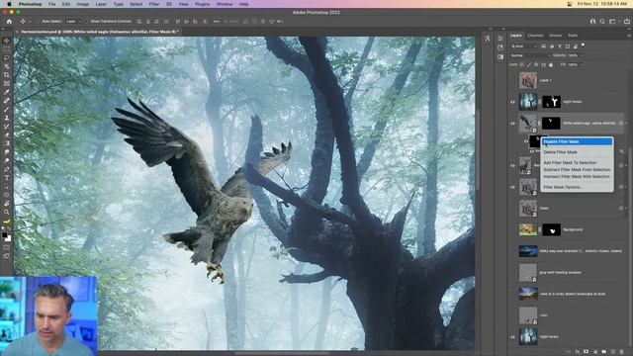Click the Lock position icon in Layers panel
Image resolution: width=633 pixels, height=356 pixels.
click(536, 64)
